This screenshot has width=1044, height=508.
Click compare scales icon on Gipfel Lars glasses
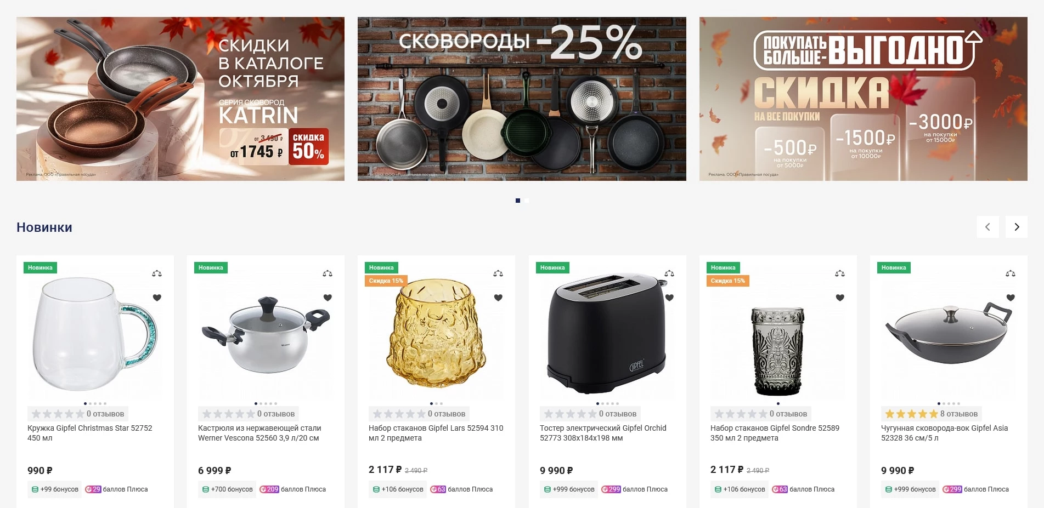(x=498, y=273)
